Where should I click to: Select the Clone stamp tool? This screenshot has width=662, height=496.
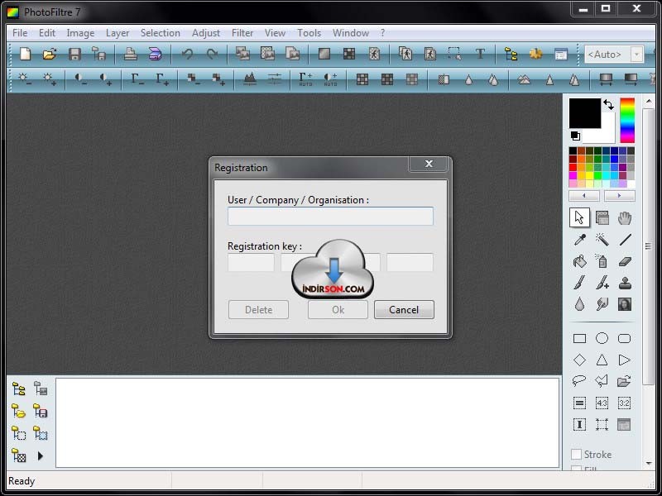(x=625, y=283)
